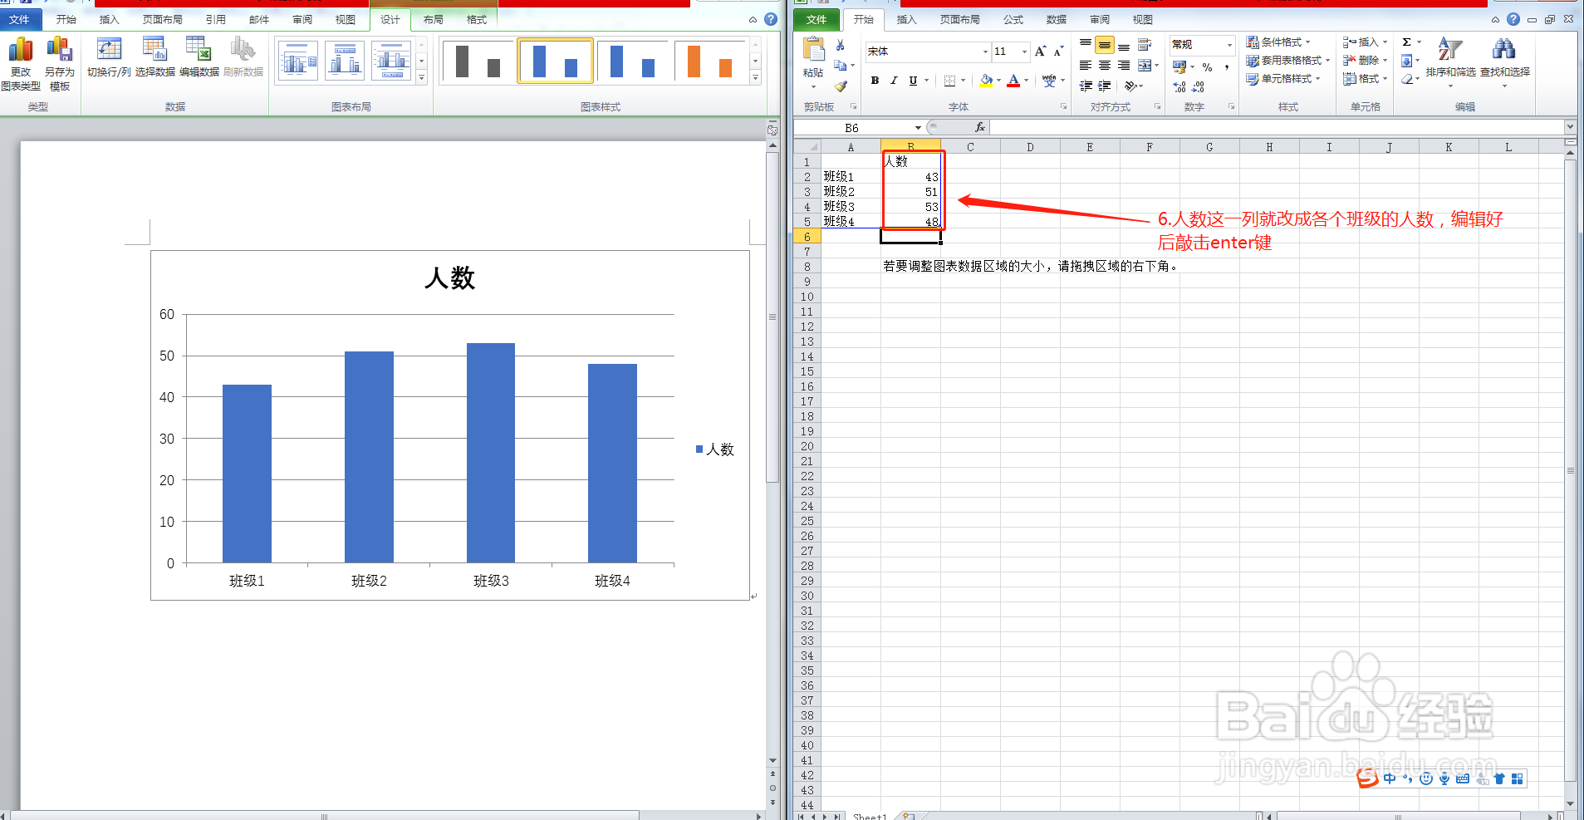The image size is (1584, 820).
Task: Open the font color dropdown arrow
Action: [x=1026, y=81]
